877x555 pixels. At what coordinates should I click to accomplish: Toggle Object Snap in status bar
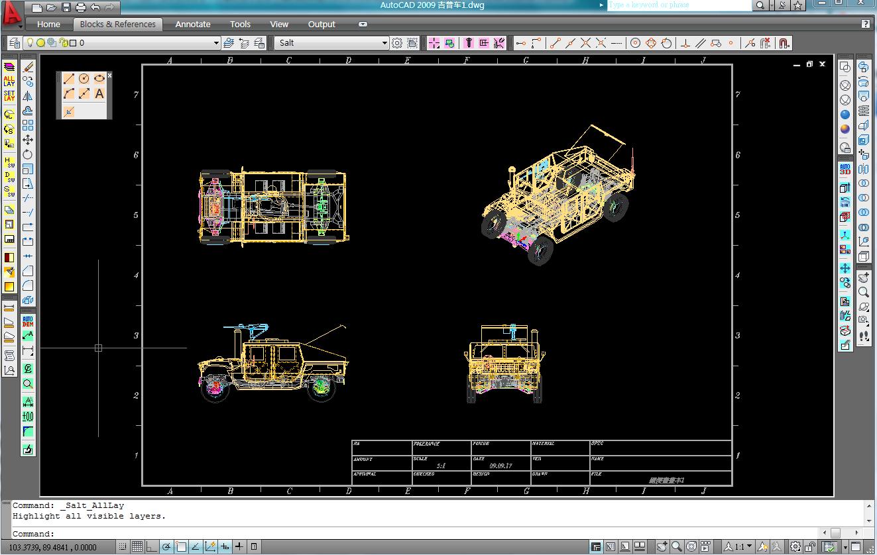pyautogui.click(x=181, y=547)
